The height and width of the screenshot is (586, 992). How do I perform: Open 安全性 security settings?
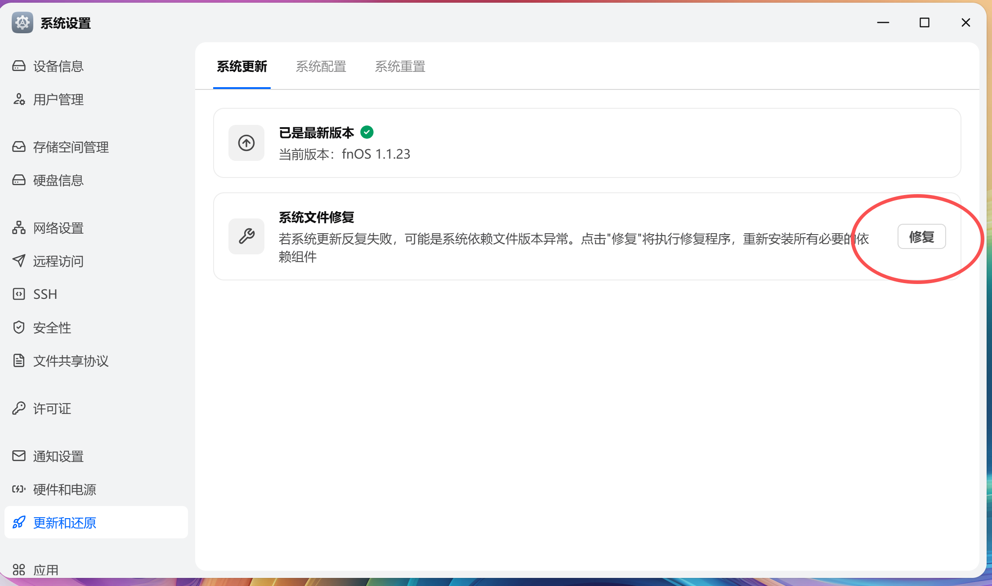click(x=52, y=327)
